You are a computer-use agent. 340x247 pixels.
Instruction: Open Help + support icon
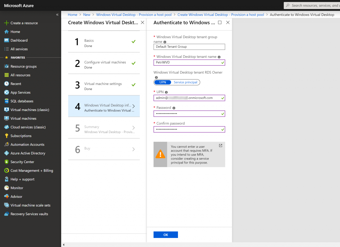click(6, 179)
